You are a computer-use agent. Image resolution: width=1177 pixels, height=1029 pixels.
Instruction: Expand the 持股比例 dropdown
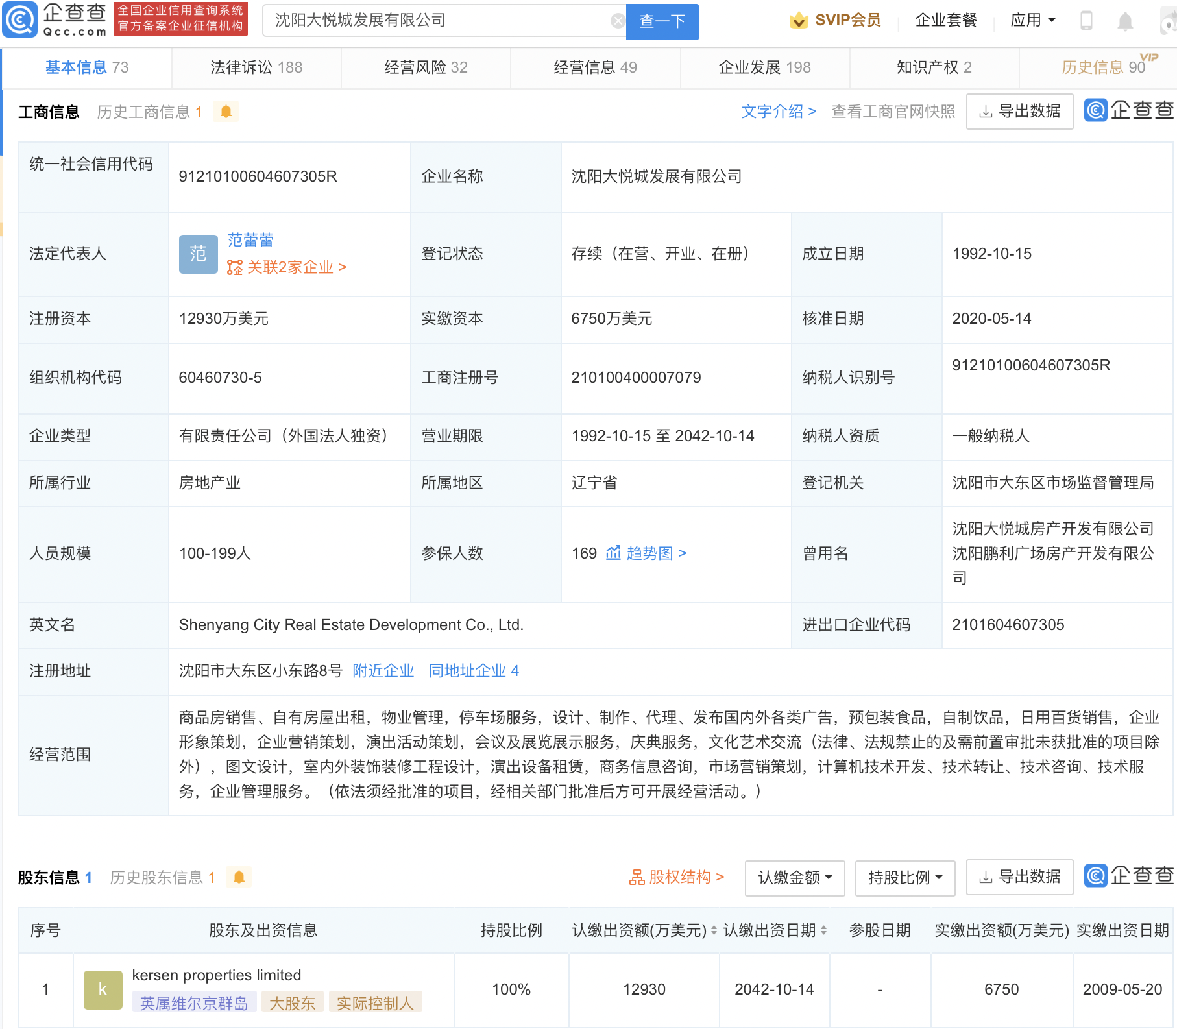(x=905, y=878)
